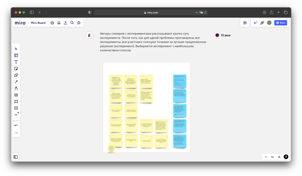Click the Upload tool icon

16,108
